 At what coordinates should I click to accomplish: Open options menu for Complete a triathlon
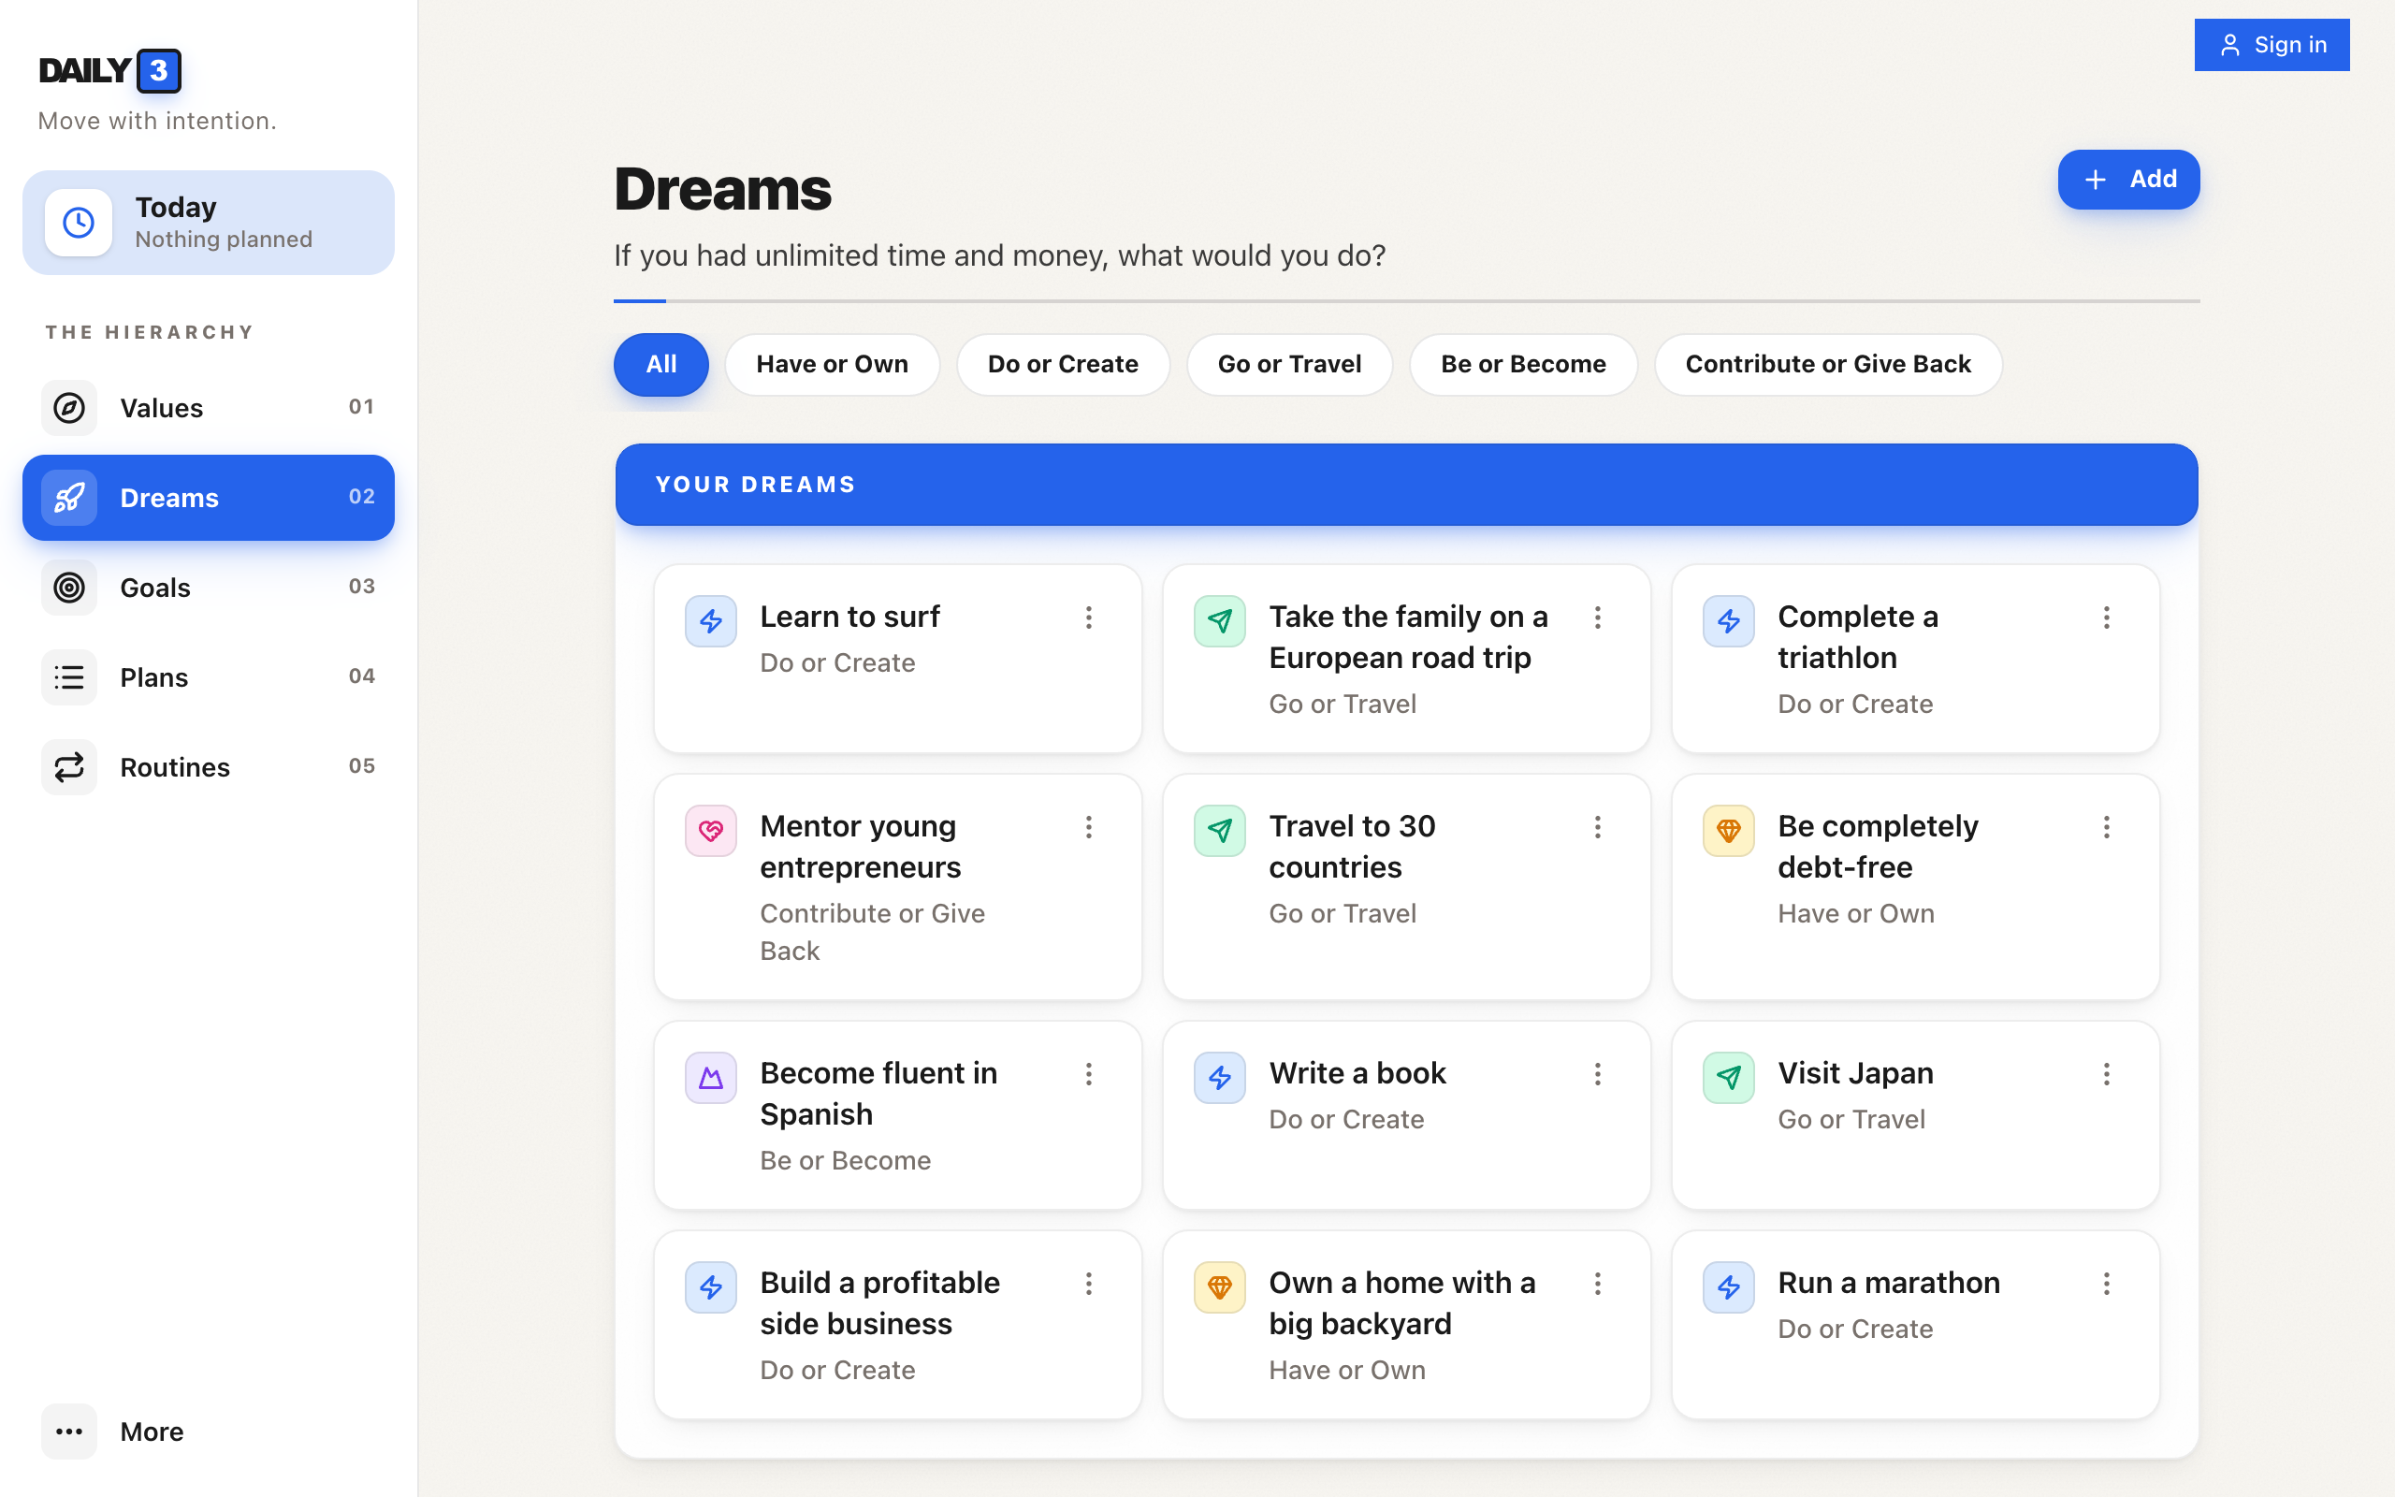tap(2106, 618)
